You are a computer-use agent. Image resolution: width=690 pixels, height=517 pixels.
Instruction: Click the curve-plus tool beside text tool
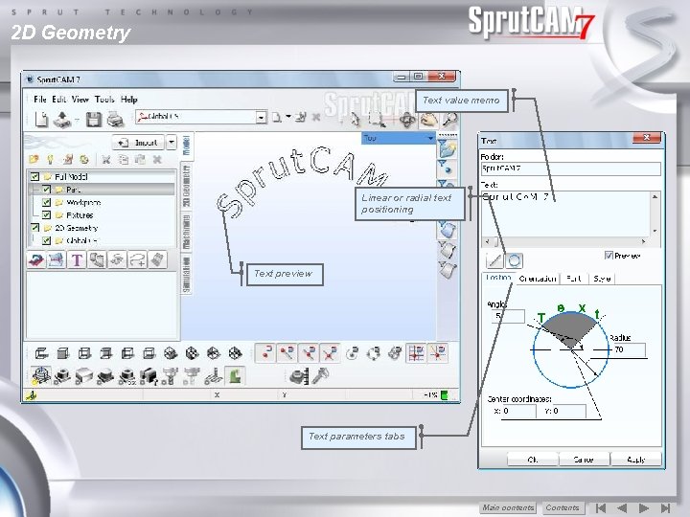137,259
